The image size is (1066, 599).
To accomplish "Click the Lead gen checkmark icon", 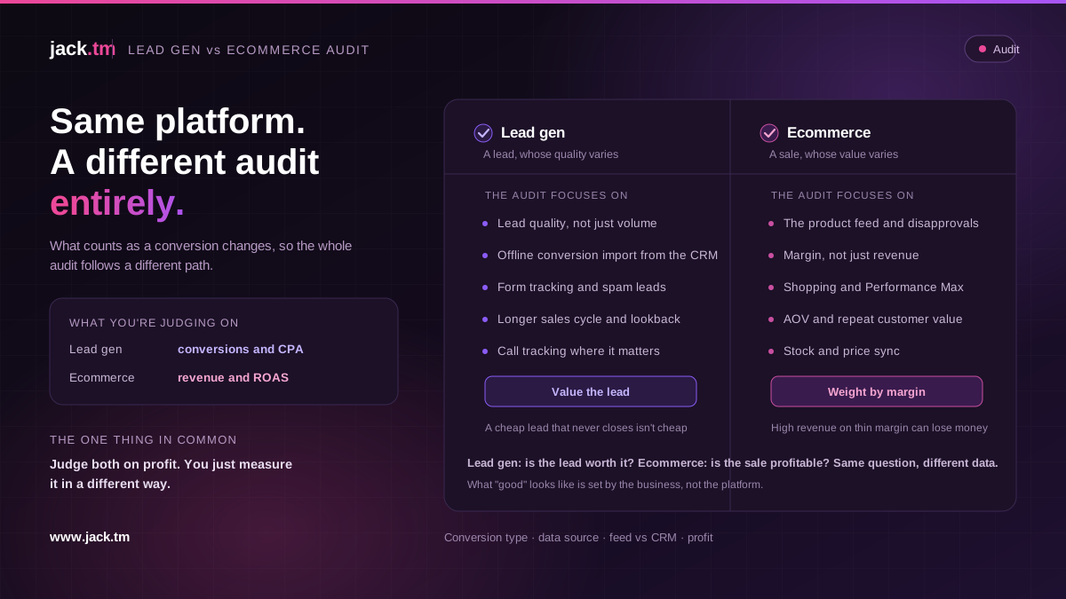I will (x=483, y=133).
